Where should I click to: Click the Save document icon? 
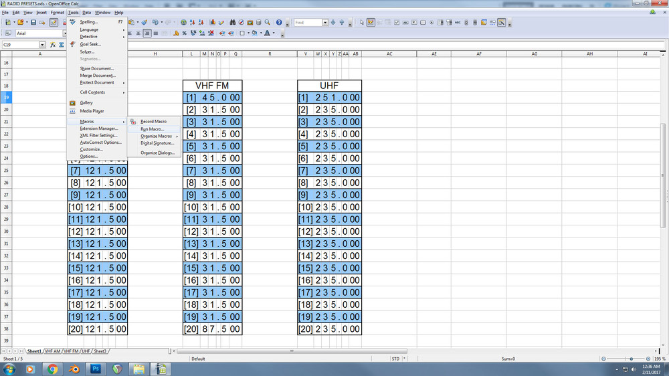(33, 22)
